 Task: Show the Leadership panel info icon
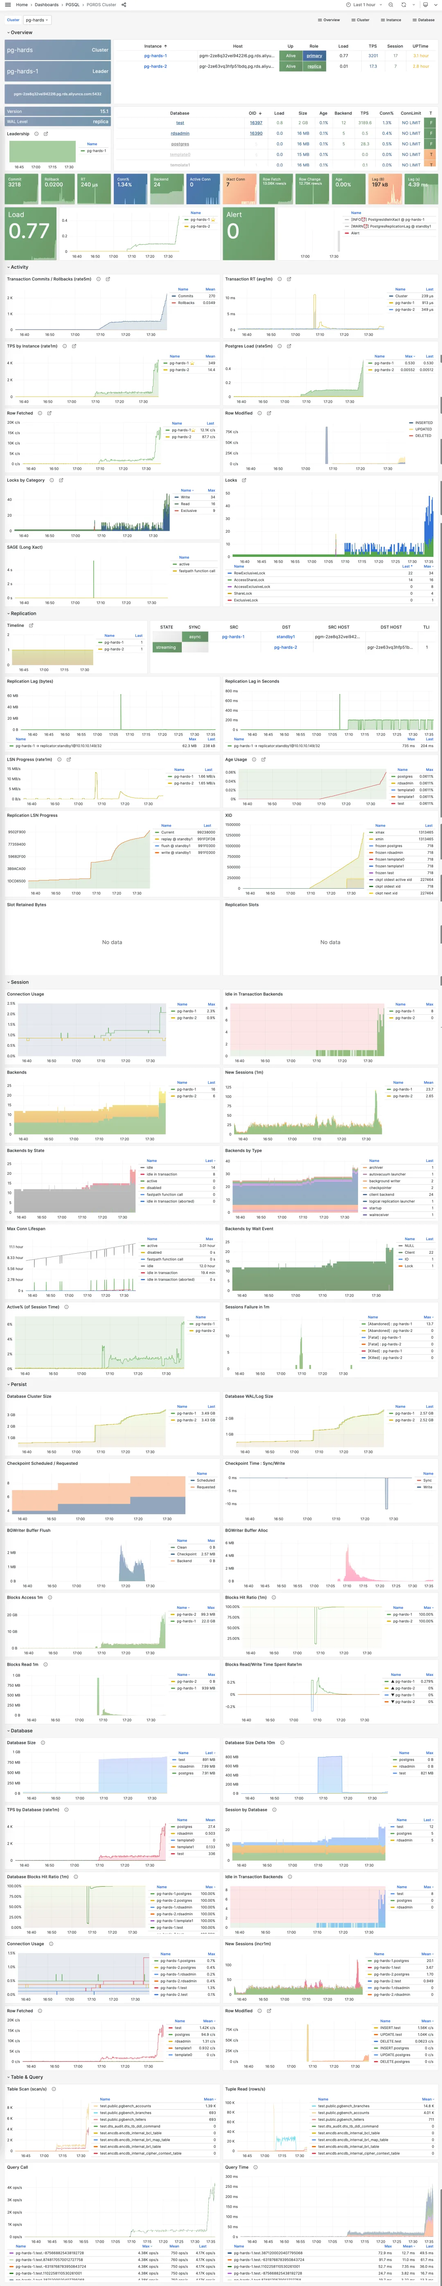36,134
